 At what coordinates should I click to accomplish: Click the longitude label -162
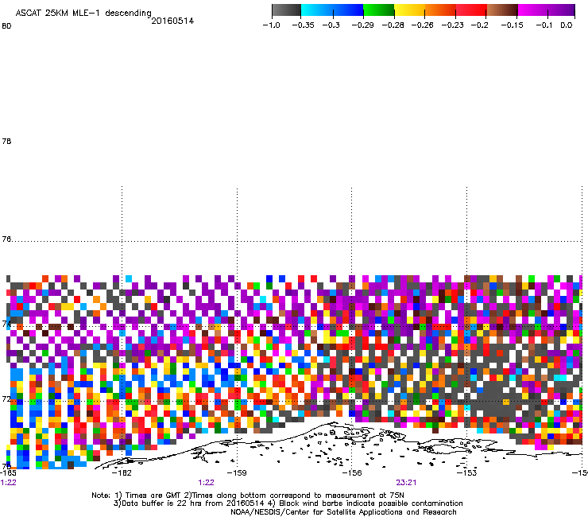click(x=122, y=473)
